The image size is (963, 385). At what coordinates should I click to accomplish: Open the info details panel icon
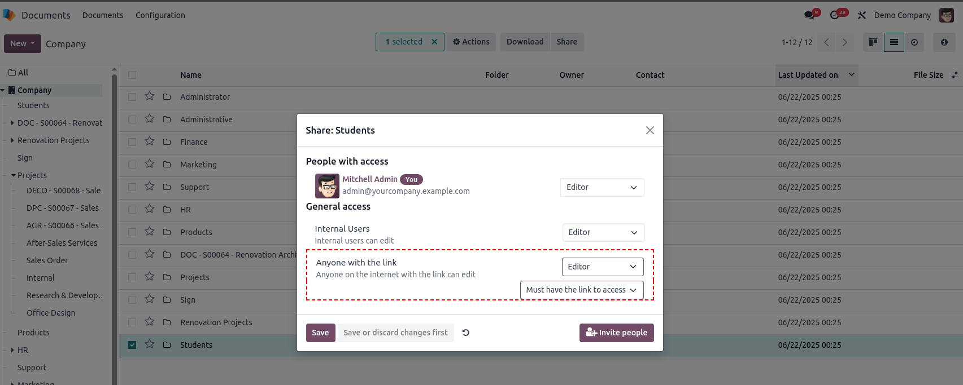point(944,42)
